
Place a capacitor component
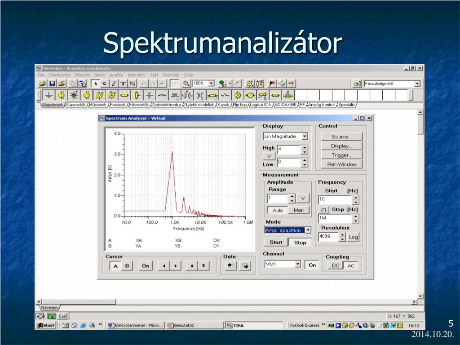[150, 95]
